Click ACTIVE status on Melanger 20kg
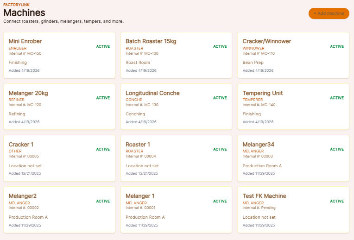 point(103,98)
